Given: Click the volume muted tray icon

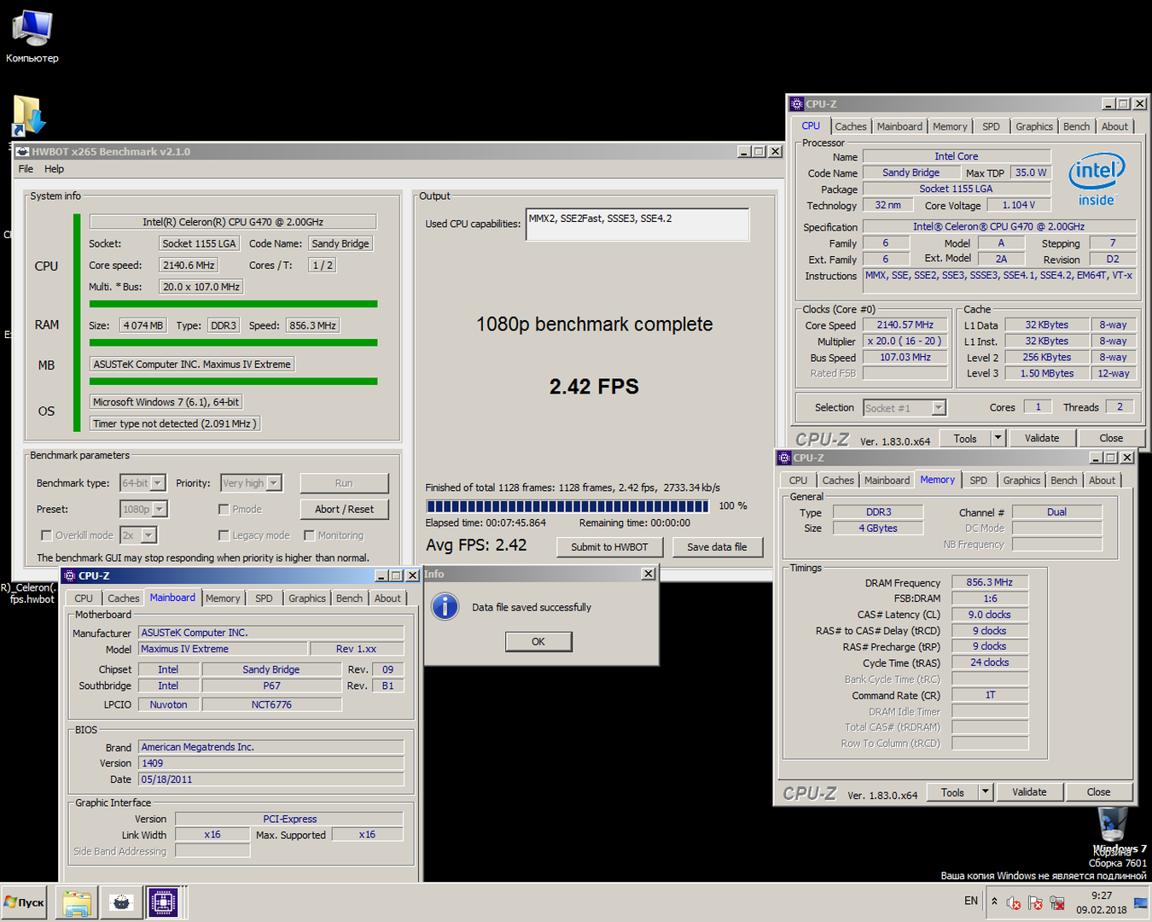Looking at the screenshot, I should (x=1013, y=902).
